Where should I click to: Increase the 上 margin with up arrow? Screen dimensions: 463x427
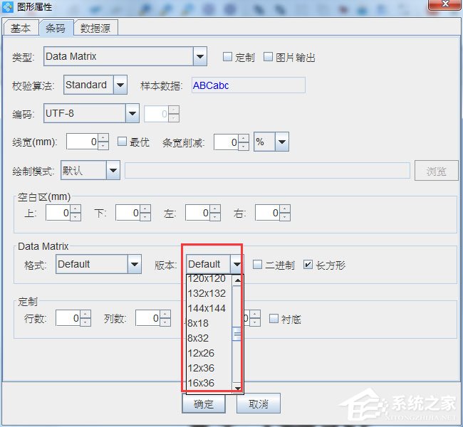76,209
